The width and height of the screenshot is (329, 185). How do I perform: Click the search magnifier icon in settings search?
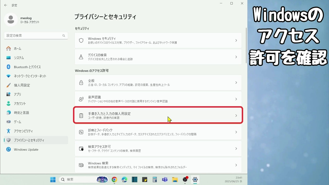(x=64, y=36)
